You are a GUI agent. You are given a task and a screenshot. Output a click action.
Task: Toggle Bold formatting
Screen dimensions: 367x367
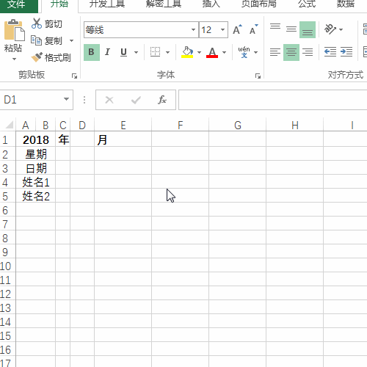click(92, 52)
